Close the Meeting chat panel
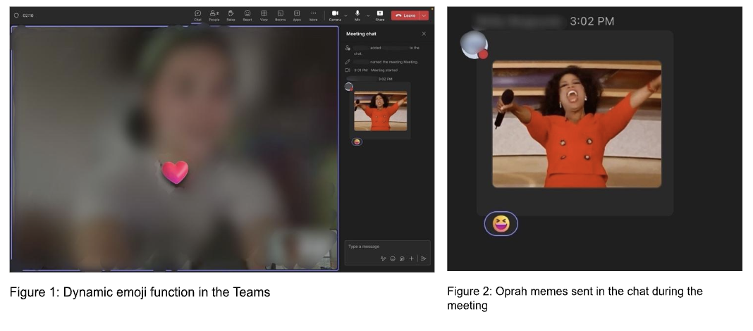 424,34
